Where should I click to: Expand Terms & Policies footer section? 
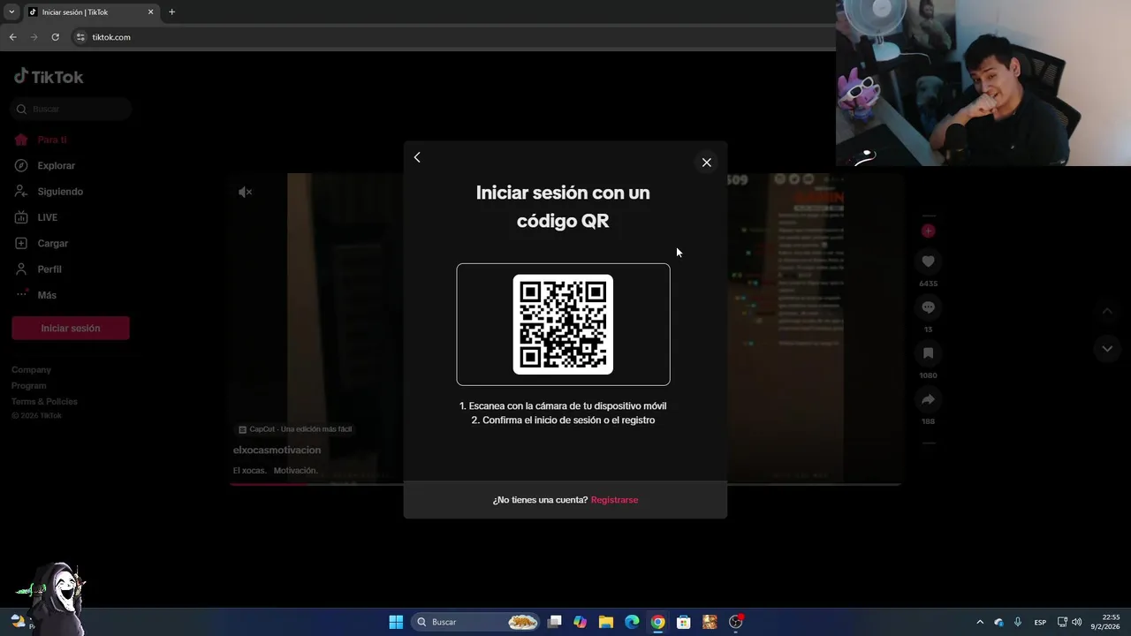point(44,402)
